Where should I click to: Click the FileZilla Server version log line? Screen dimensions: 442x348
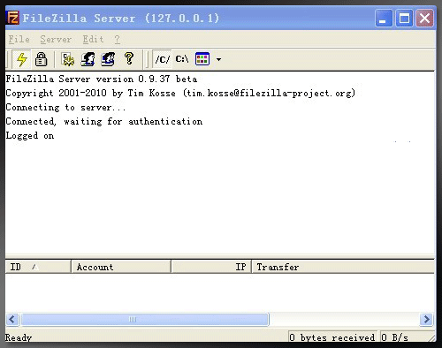[102, 79]
